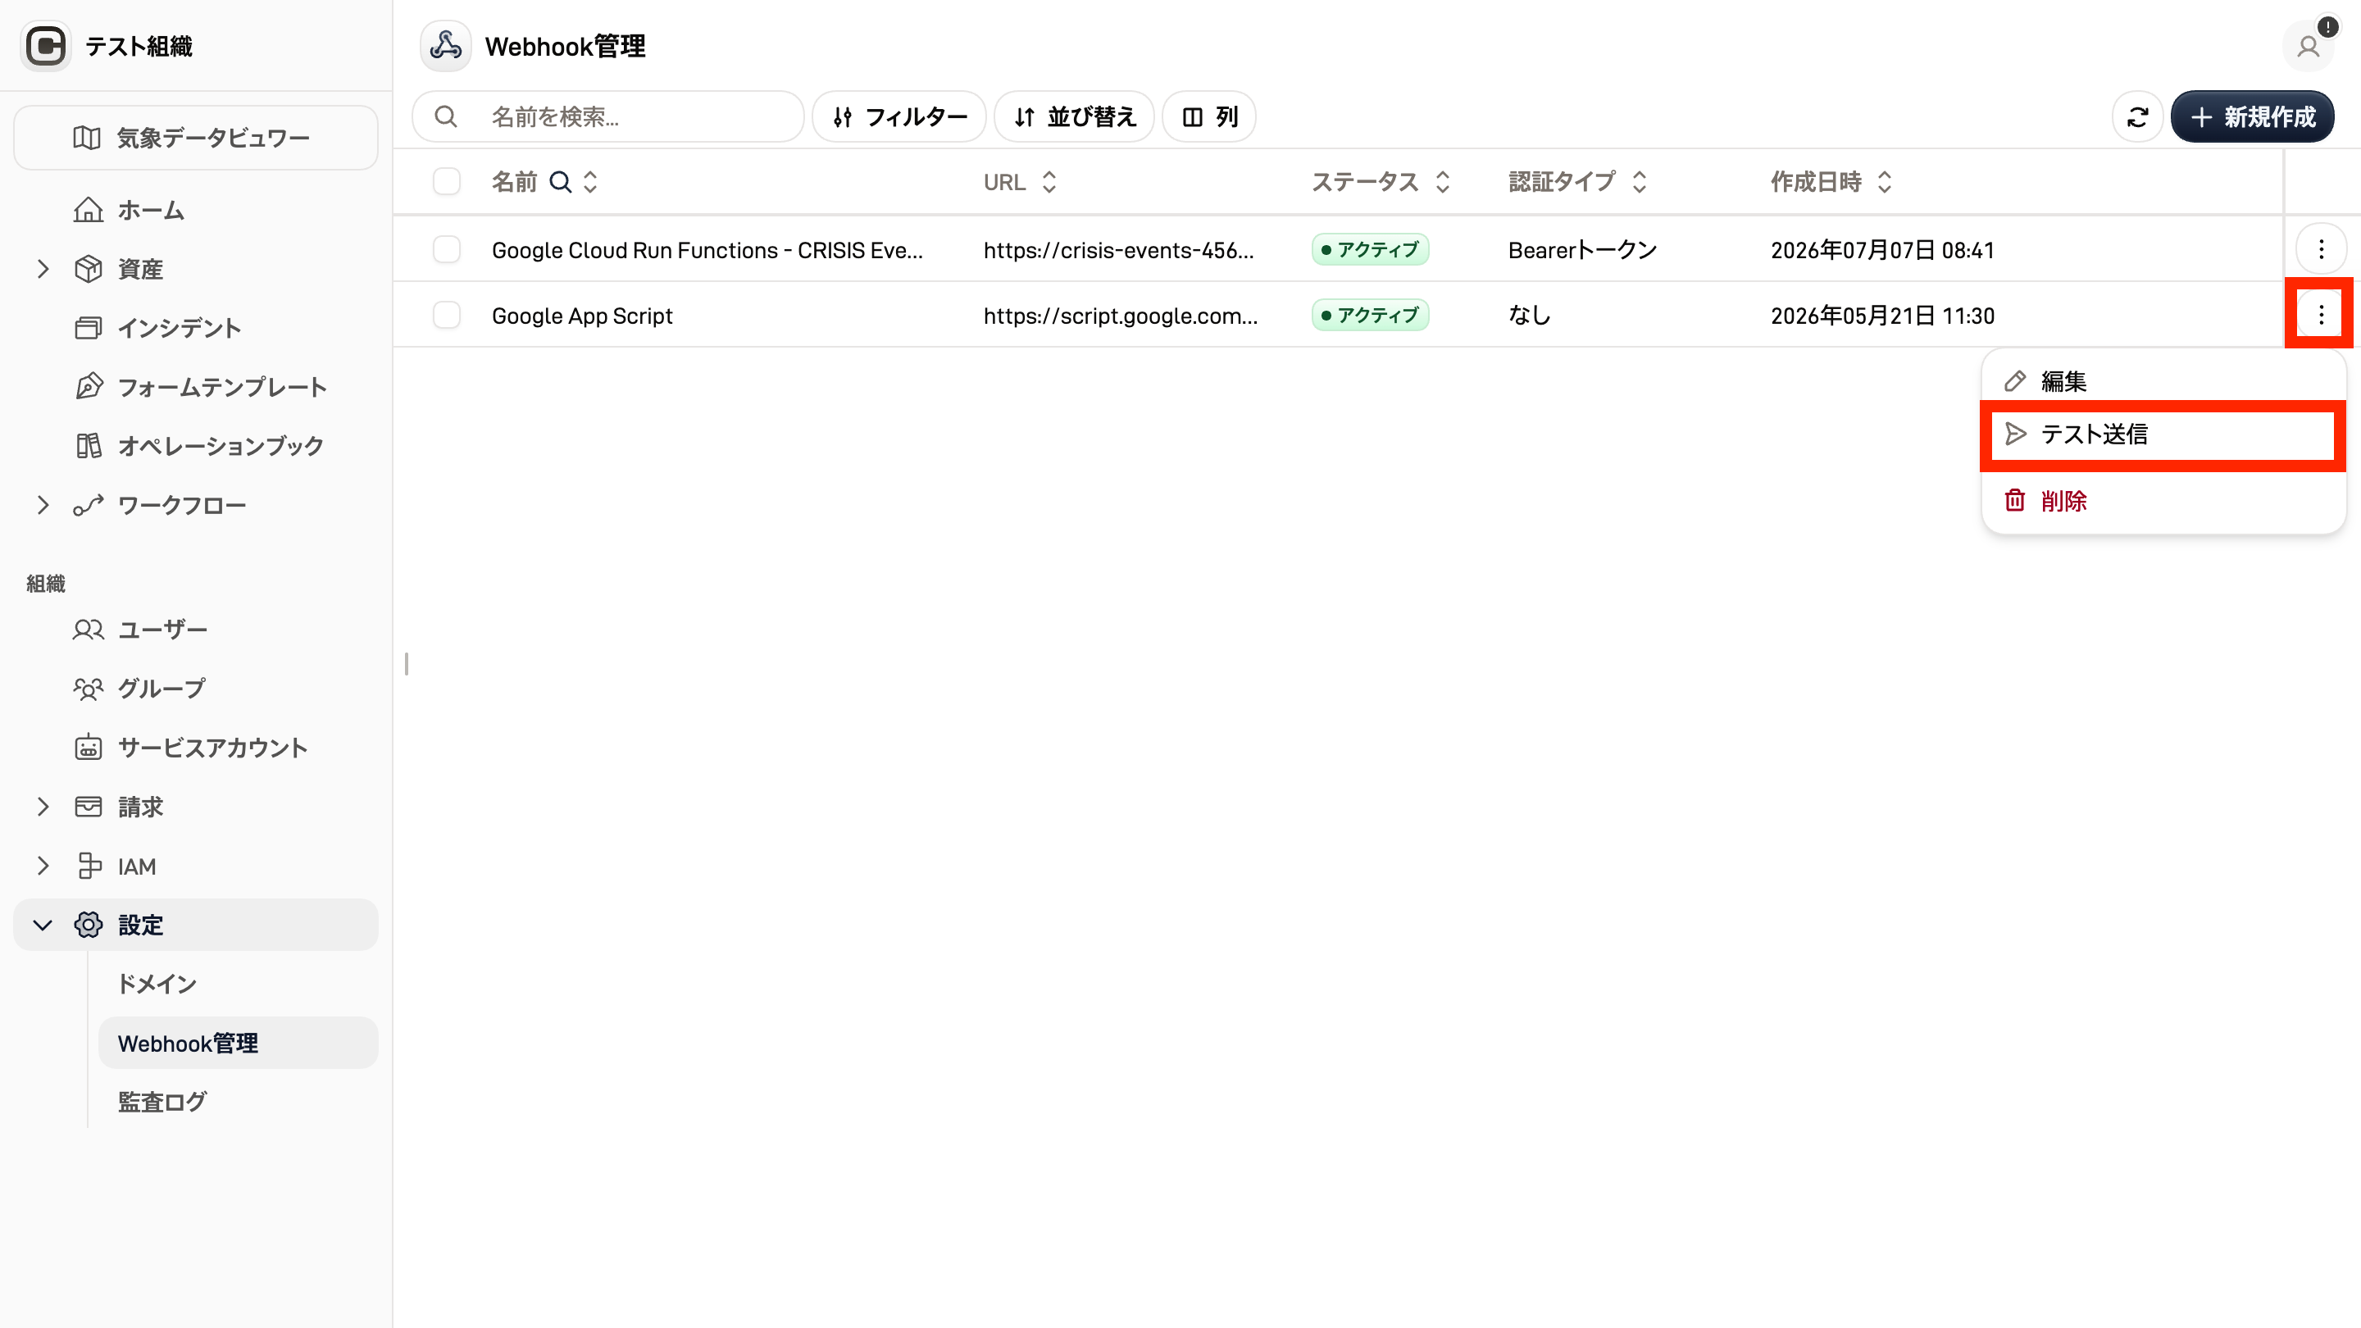2361x1328 pixels.
Task: Click the pencil icon next to 編集
Action: 2014,381
